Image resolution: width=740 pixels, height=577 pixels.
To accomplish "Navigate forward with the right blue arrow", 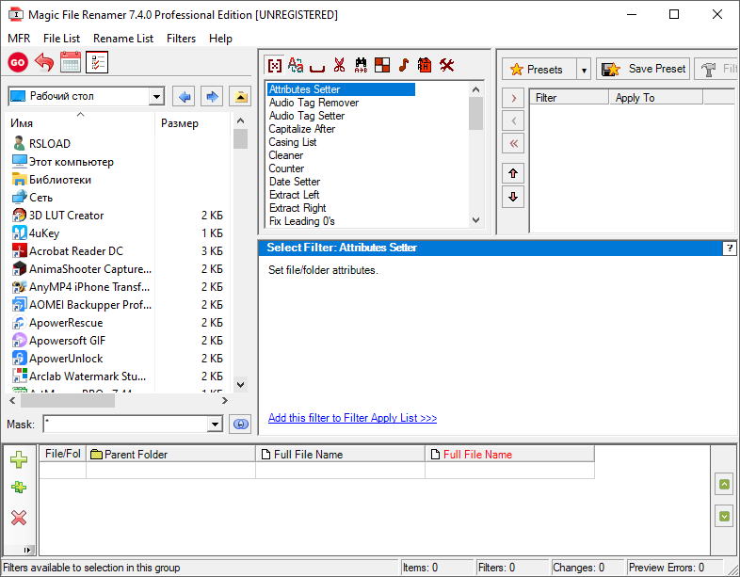I will [x=212, y=97].
